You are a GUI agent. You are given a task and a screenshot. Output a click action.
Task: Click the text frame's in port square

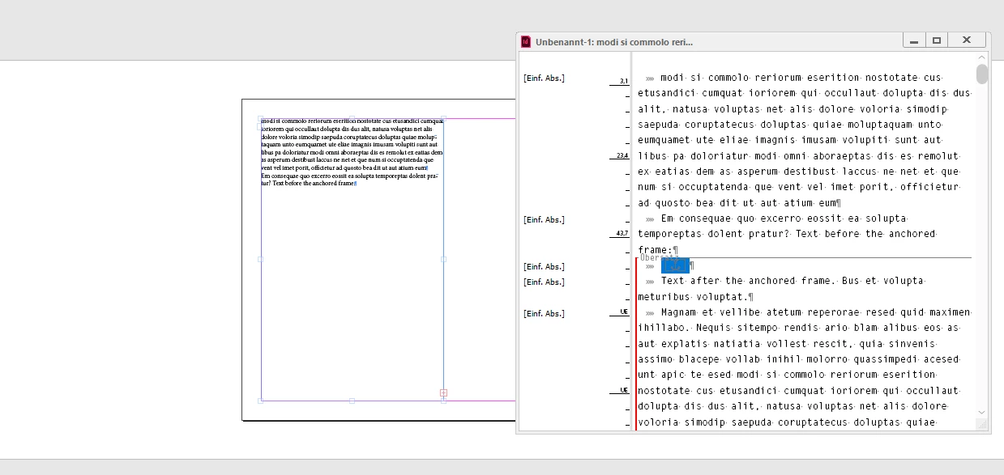[x=260, y=127]
